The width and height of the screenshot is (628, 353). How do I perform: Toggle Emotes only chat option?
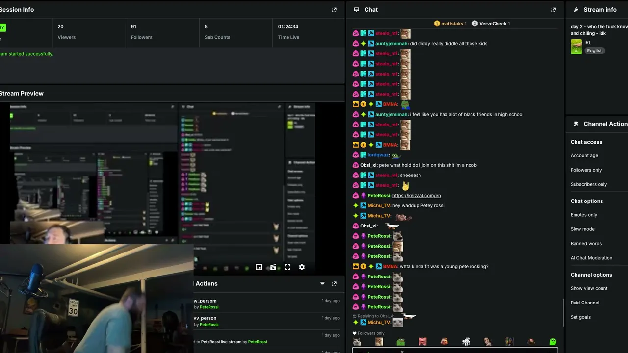coord(584,215)
